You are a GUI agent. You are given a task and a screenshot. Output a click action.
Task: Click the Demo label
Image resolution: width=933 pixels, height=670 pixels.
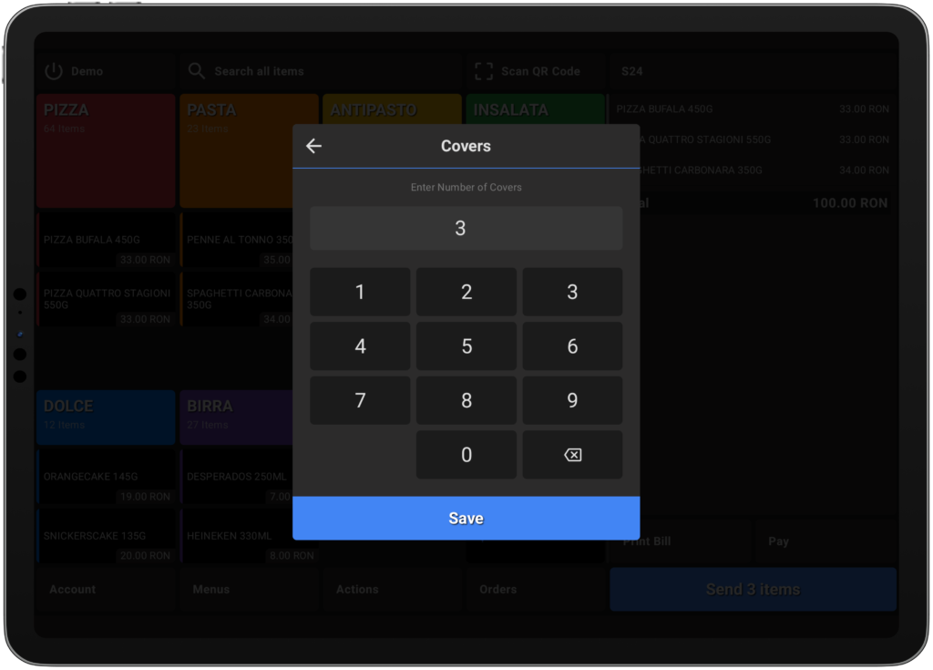(x=87, y=71)
